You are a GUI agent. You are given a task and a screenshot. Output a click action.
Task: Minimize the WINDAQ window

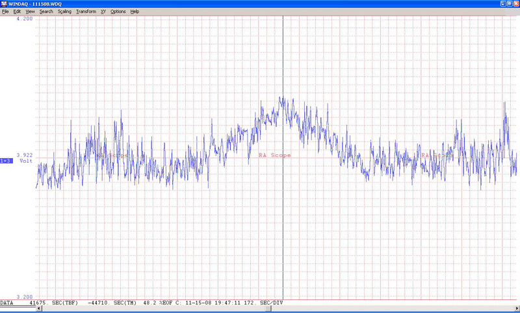click(503, 4)
